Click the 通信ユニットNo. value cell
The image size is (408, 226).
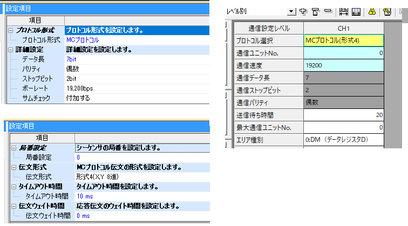pyautogui.click(x=343, y=53)
